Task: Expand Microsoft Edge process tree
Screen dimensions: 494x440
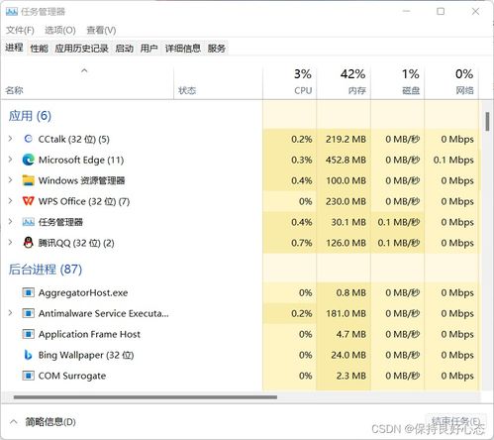Action: tap(11, 160)
